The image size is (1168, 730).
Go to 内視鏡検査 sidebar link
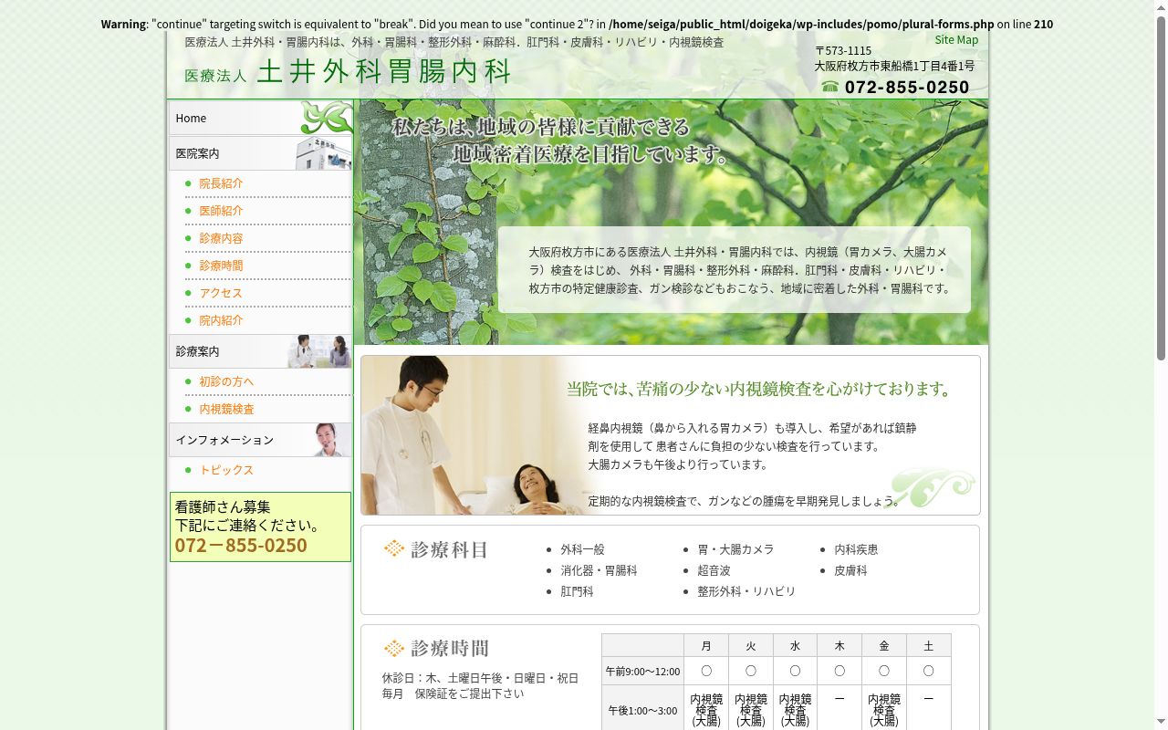pos(226,409)
